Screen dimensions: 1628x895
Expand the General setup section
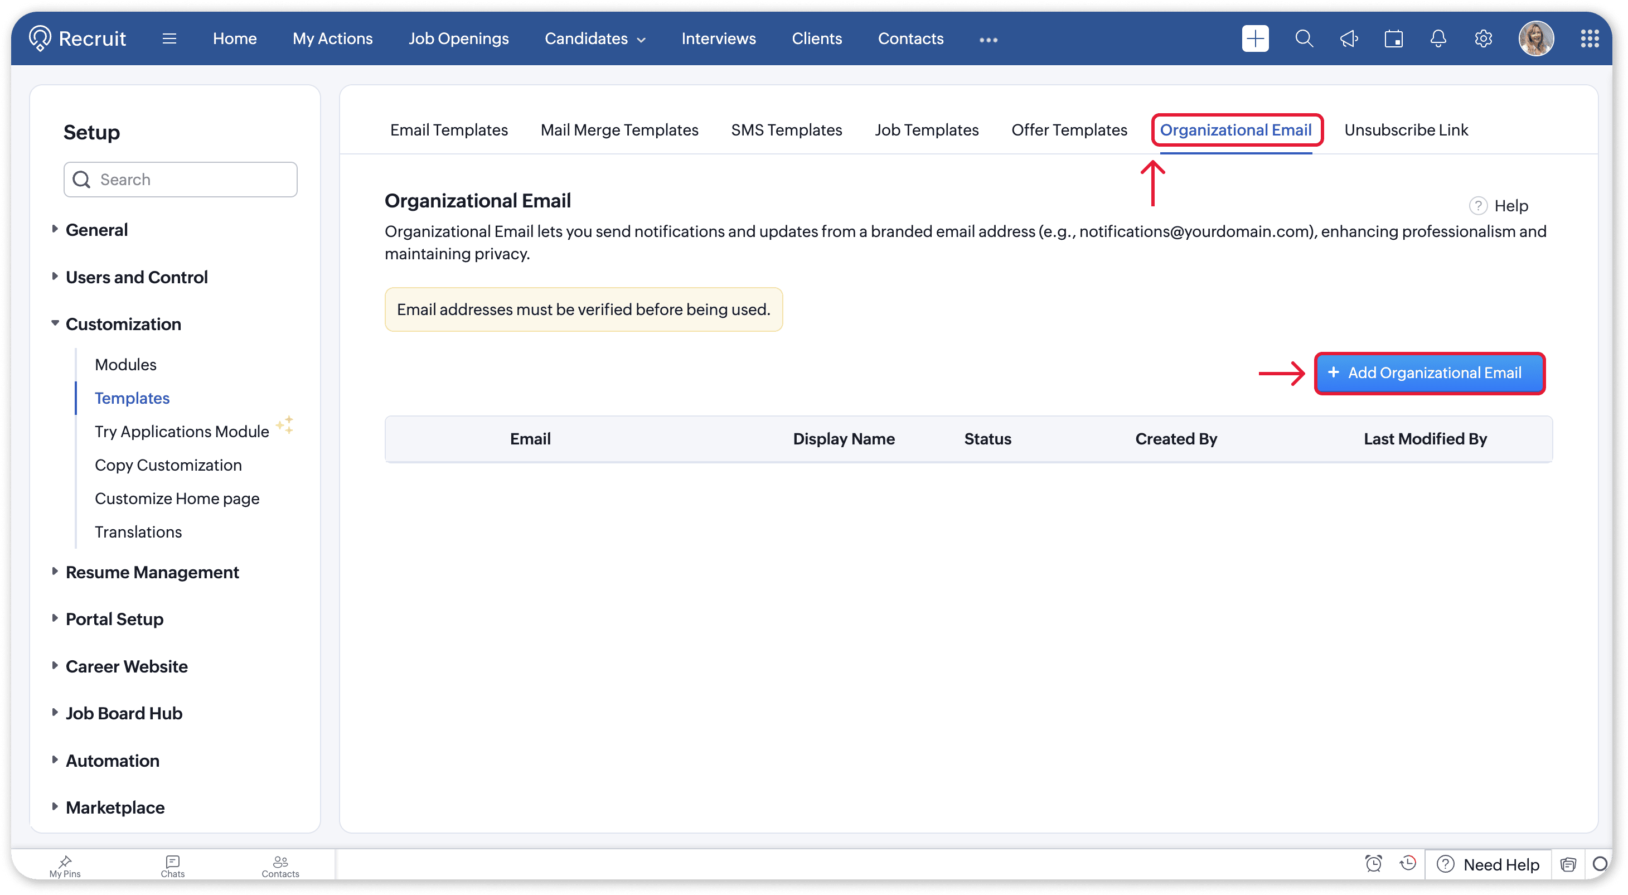(96, 230)
